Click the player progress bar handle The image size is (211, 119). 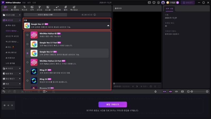tap(114, 84)
